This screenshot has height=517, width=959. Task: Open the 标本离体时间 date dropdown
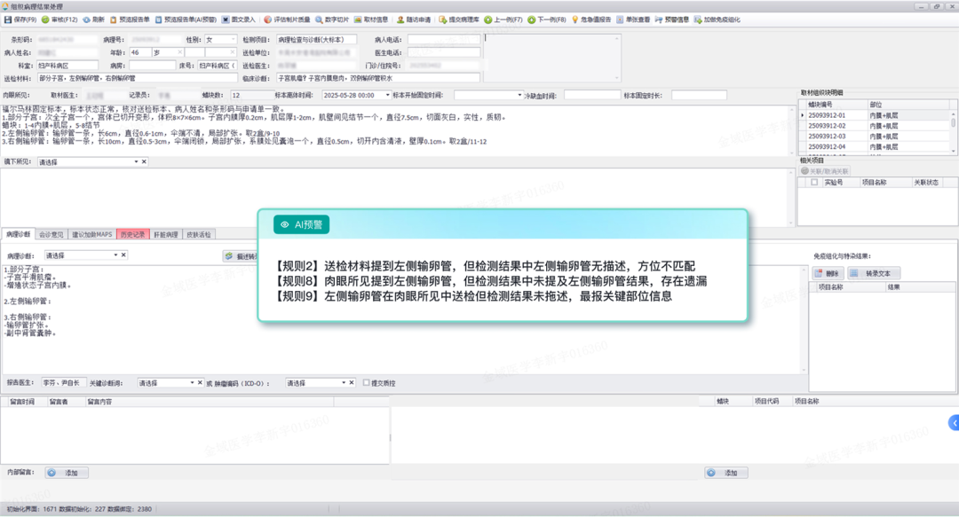pos(387,96)
